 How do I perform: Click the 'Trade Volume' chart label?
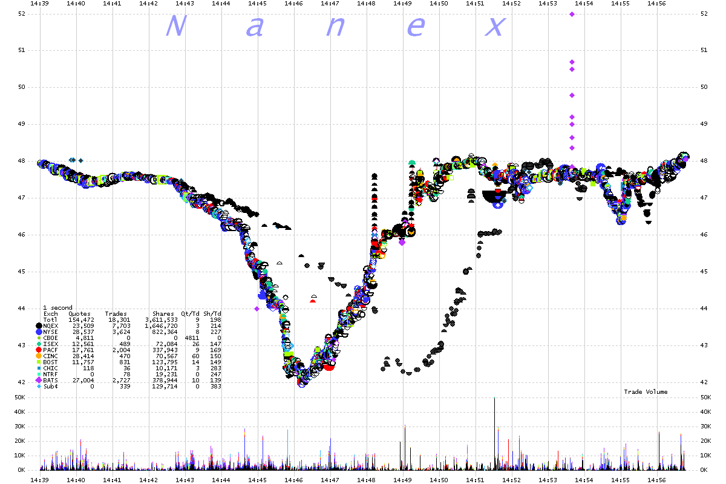coord(646,392)
